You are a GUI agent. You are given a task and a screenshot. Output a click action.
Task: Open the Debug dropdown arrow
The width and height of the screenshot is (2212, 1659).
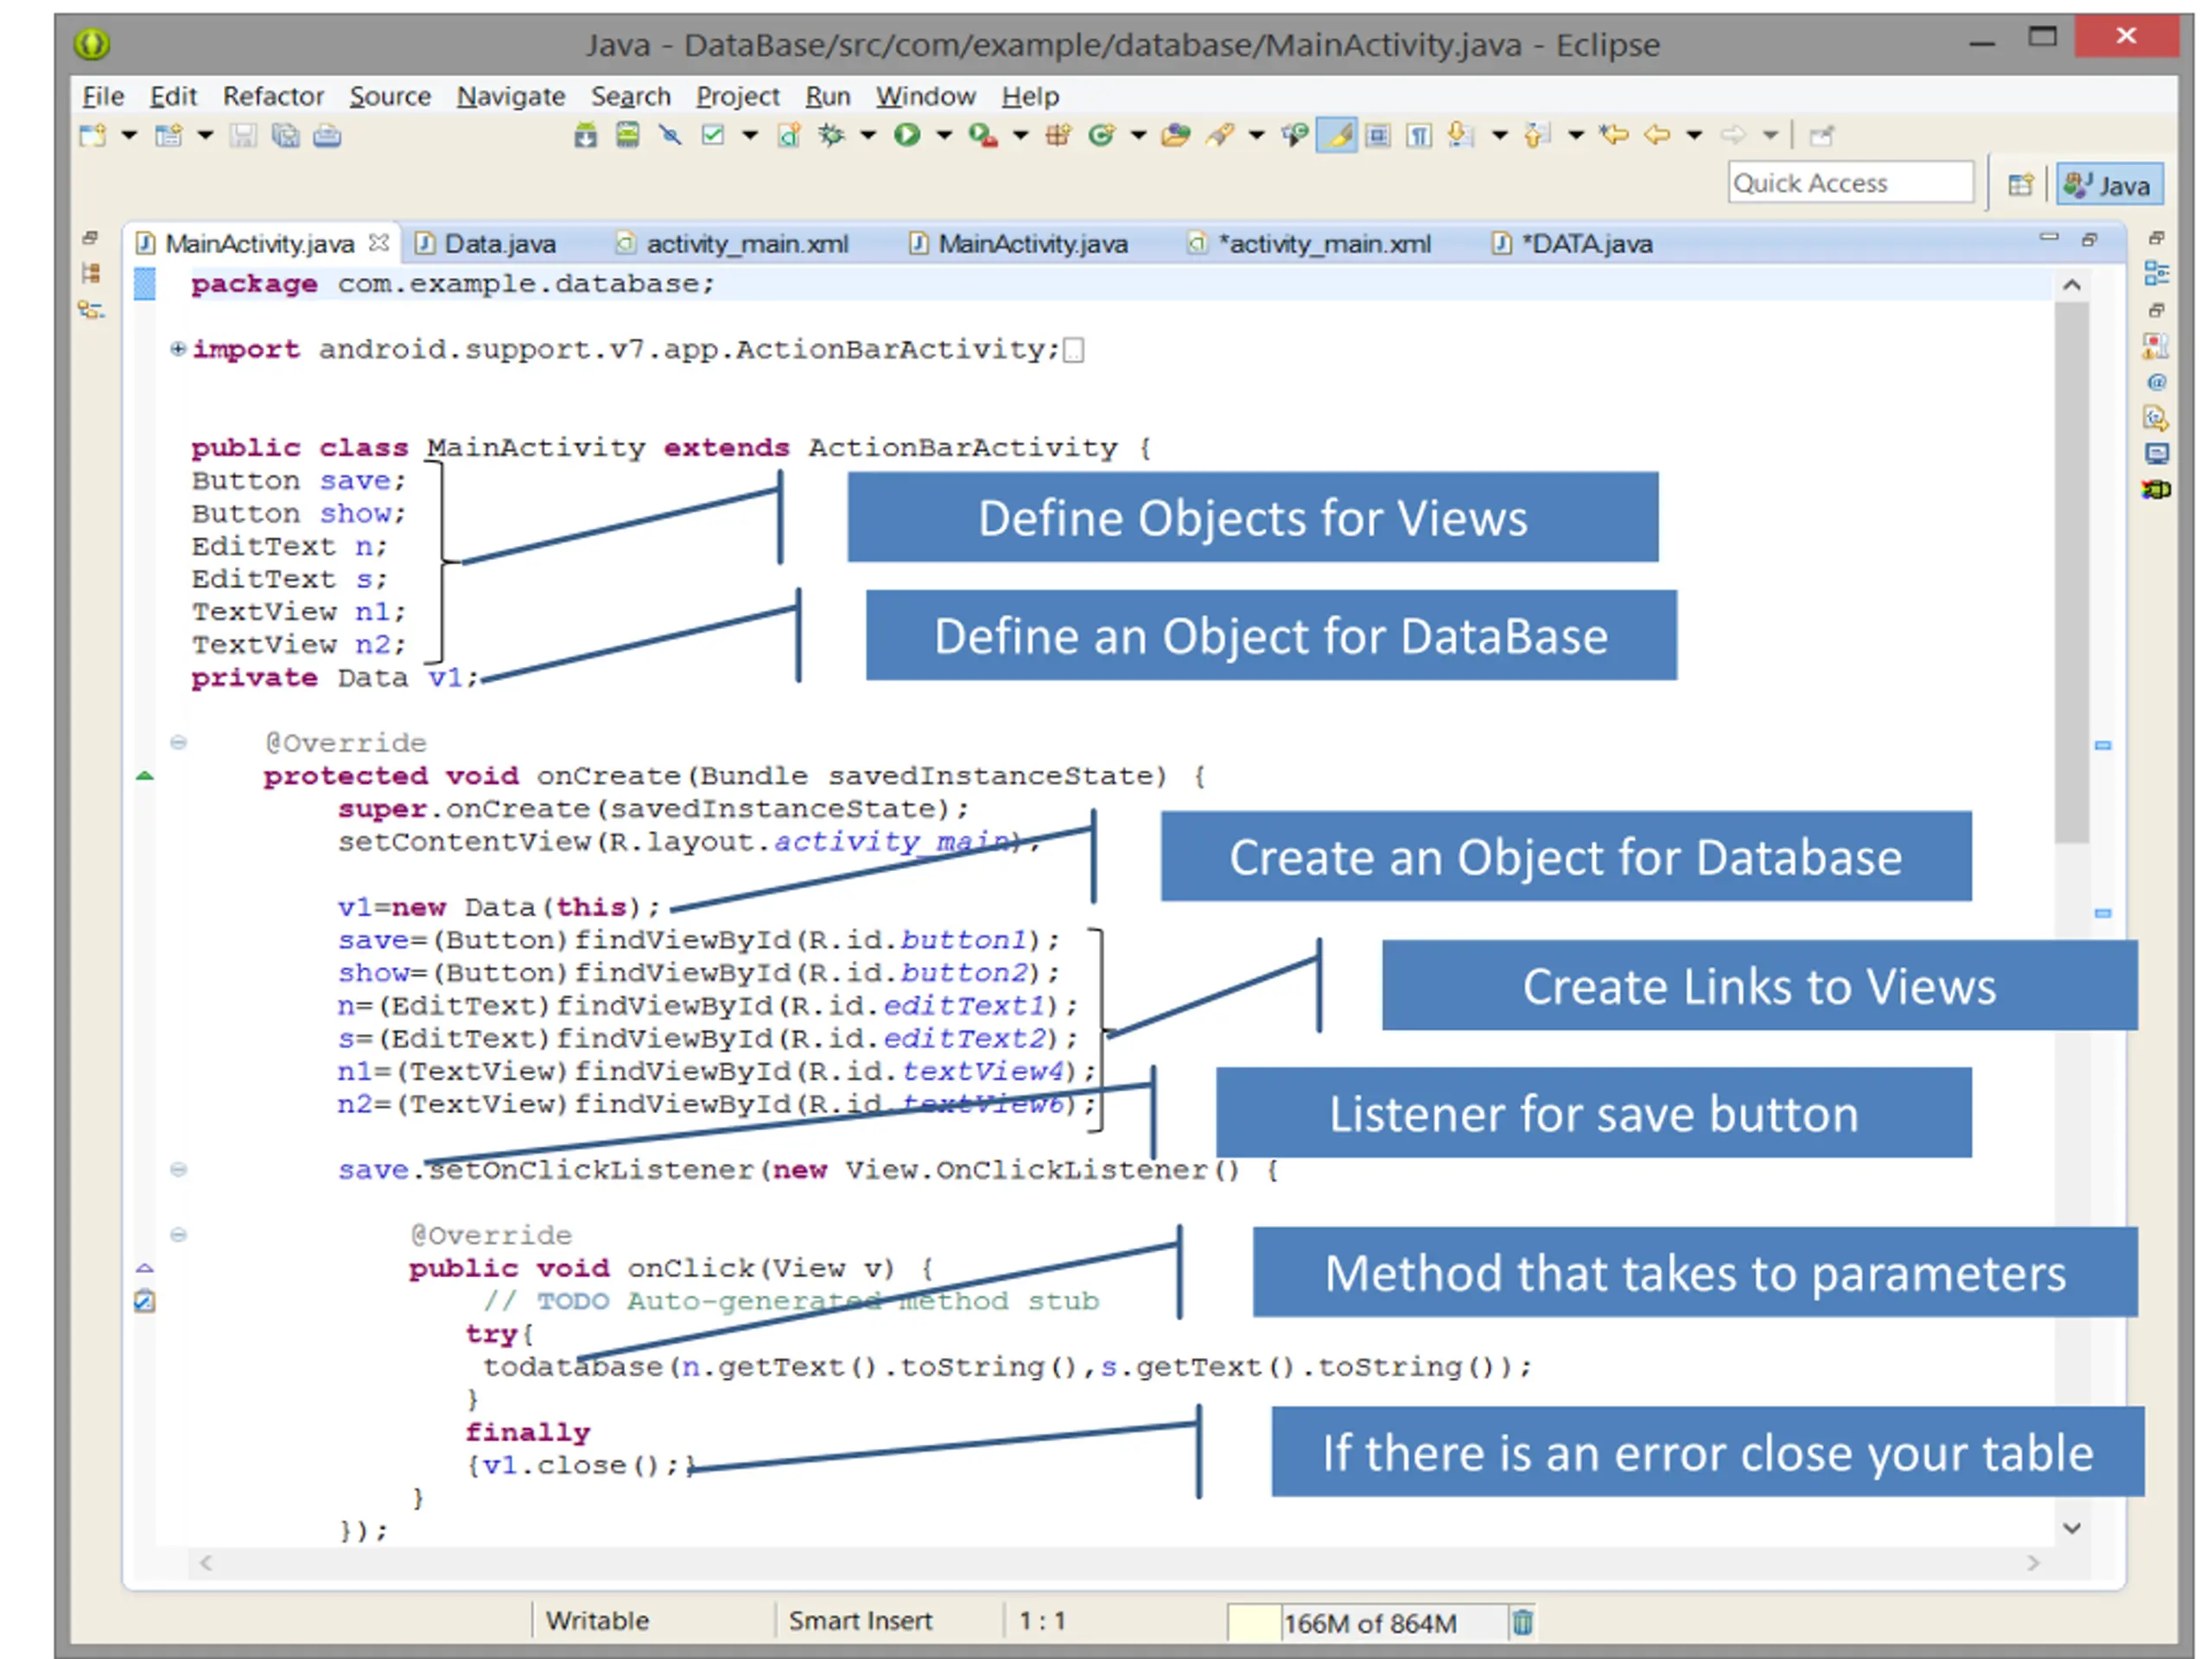pos(868,135)
